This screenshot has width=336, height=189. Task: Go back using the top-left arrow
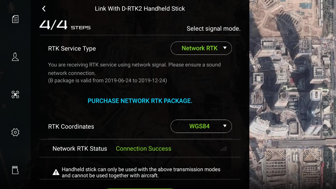click(x=44, y=9)
